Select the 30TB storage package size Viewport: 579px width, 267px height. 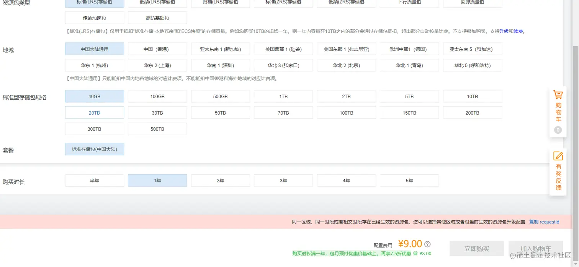tap(157, 113)
